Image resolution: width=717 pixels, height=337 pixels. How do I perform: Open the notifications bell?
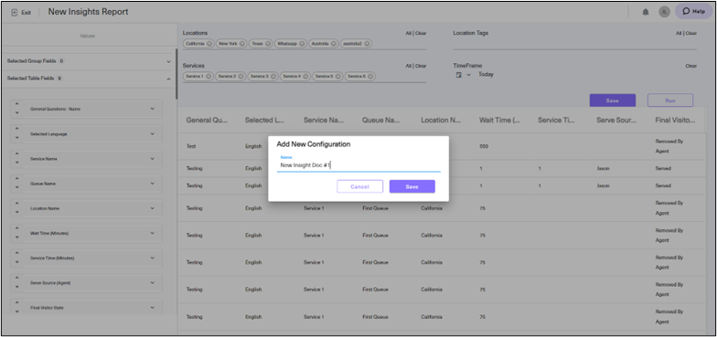click(x=646, y=12)
